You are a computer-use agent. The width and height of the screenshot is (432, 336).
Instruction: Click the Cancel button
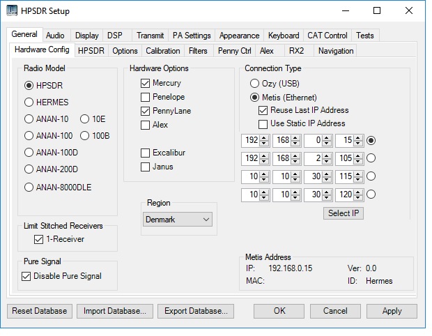pyautogui.click(x=335, y=311)
